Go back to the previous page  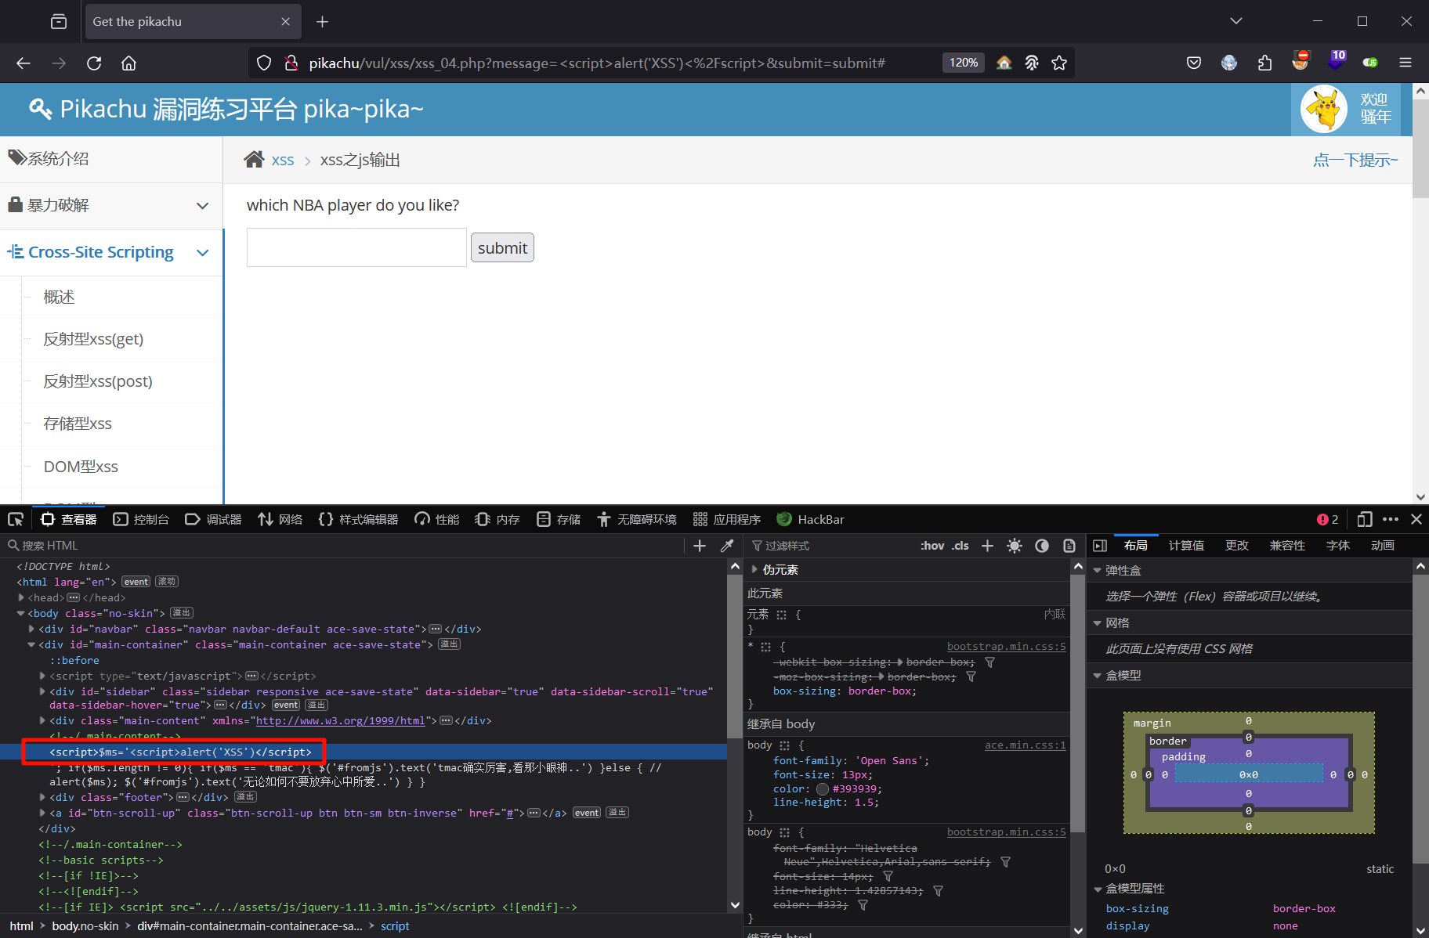24,63
